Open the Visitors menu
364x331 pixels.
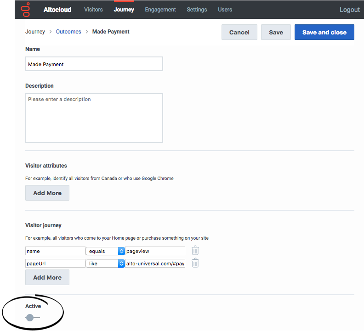[x=93, y=10]
